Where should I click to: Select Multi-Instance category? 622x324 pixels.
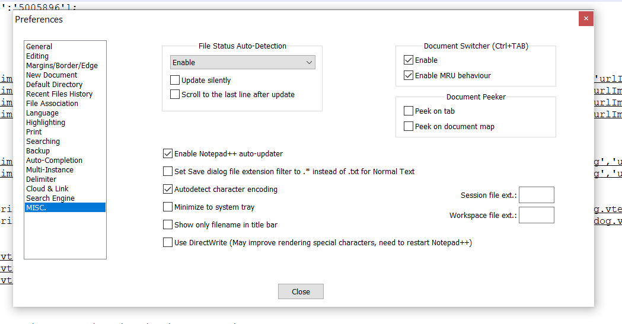click(x=65, y=170)
